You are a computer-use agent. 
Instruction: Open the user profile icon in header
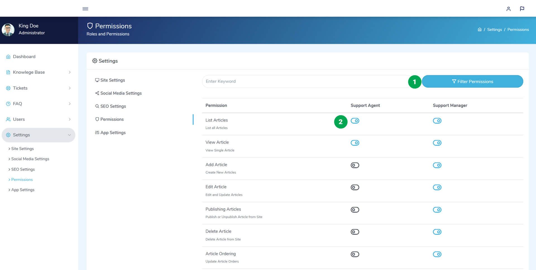(508, 9)
